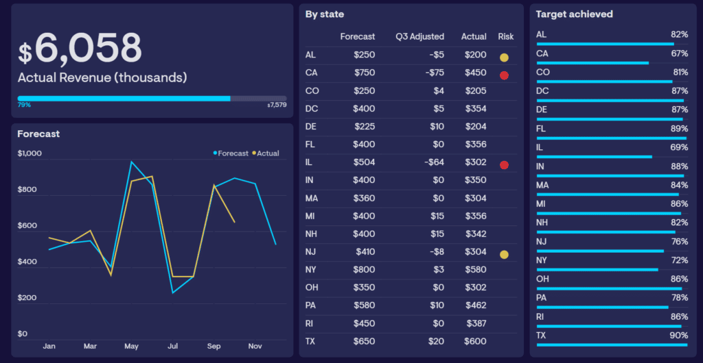The image size is (703, 363).
Task: Click the red risk indicator for IL
Action: 504,165
